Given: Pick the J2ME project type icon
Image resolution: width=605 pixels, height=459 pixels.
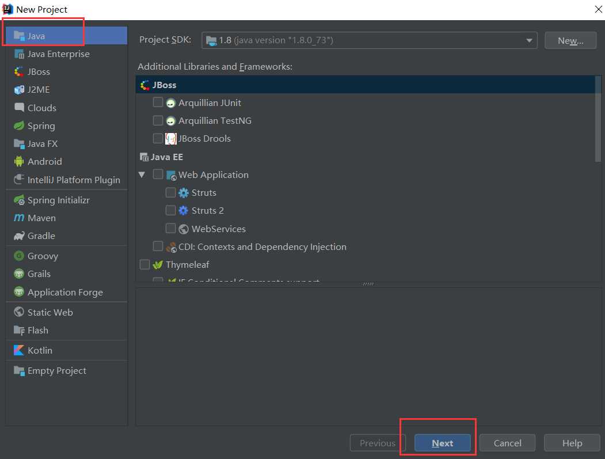Looking at the screenshot, I should (x=19, y=90).
